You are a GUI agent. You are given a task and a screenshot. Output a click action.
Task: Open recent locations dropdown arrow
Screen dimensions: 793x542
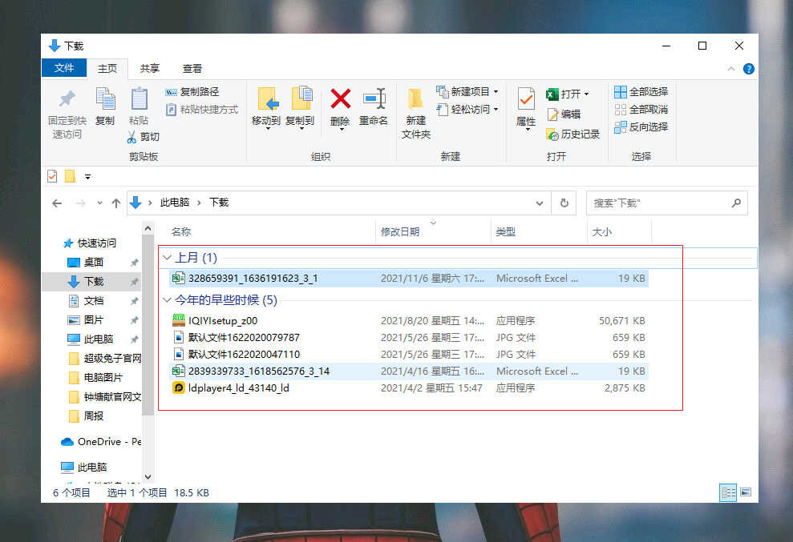point(99,203)
